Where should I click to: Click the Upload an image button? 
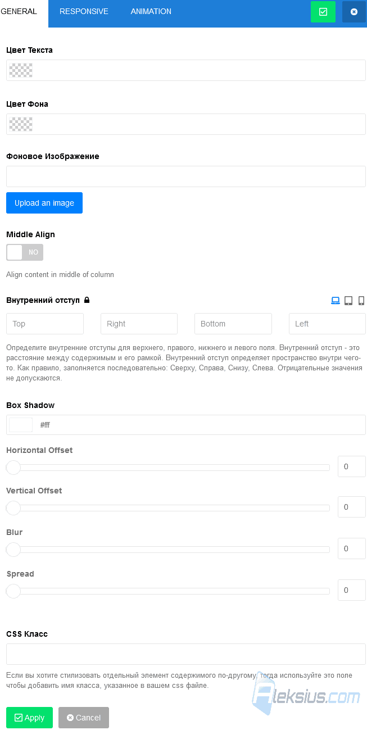pos(44,203)
